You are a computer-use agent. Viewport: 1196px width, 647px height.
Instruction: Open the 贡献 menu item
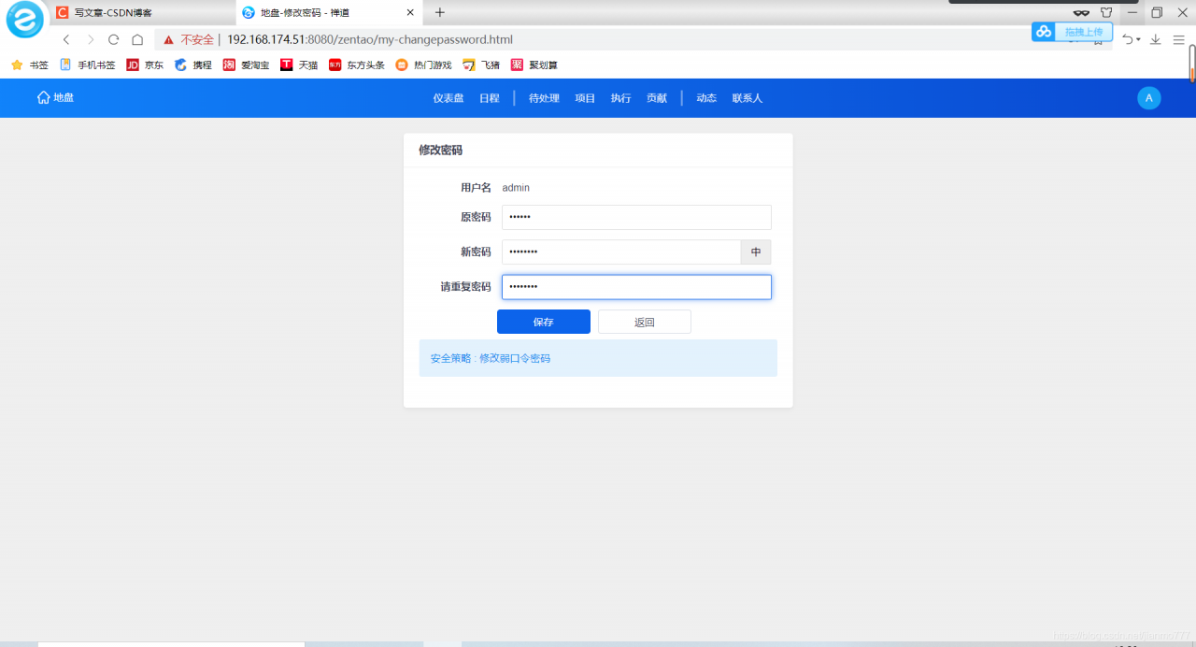(657, 98)
